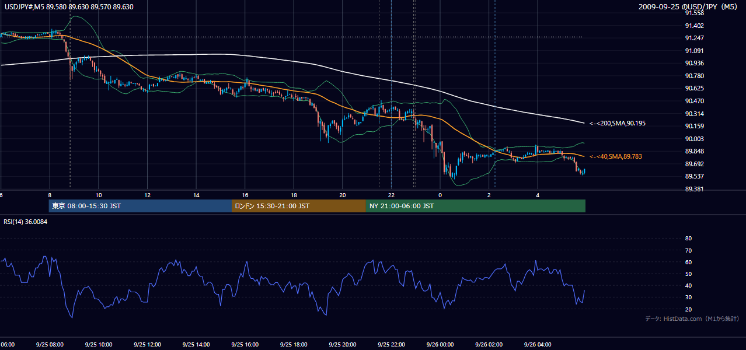Click price axis value 91.091
The width and height of the screenshot is (746, 350).
pyautogui.click(x=695, y=51)
